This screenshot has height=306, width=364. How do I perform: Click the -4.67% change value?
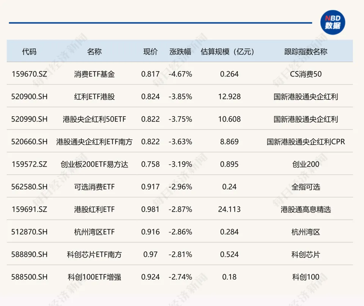(x=180, y=74)
